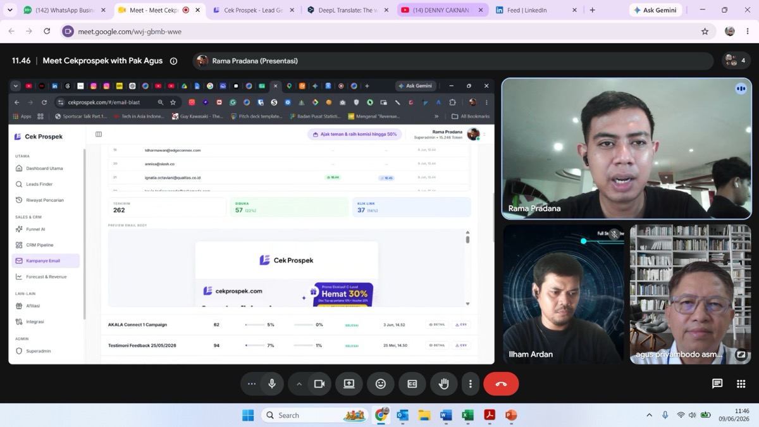Open the Chrome tab search dropdown
759x427 pixels.
coord(9,10)
